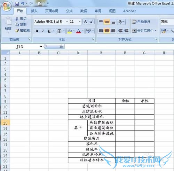Click the Name Box showing J13
This screenshot has width=174, height=171.
(20, 47)
